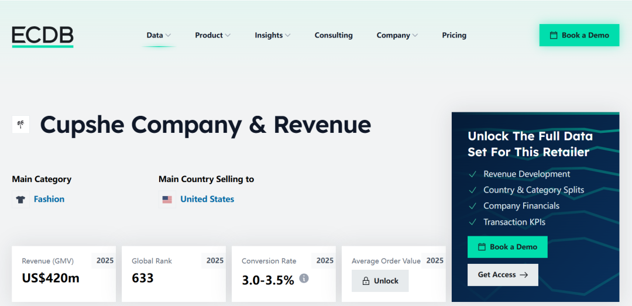
Task: Click the Conversion Rate label
Action: coord(269,261)
